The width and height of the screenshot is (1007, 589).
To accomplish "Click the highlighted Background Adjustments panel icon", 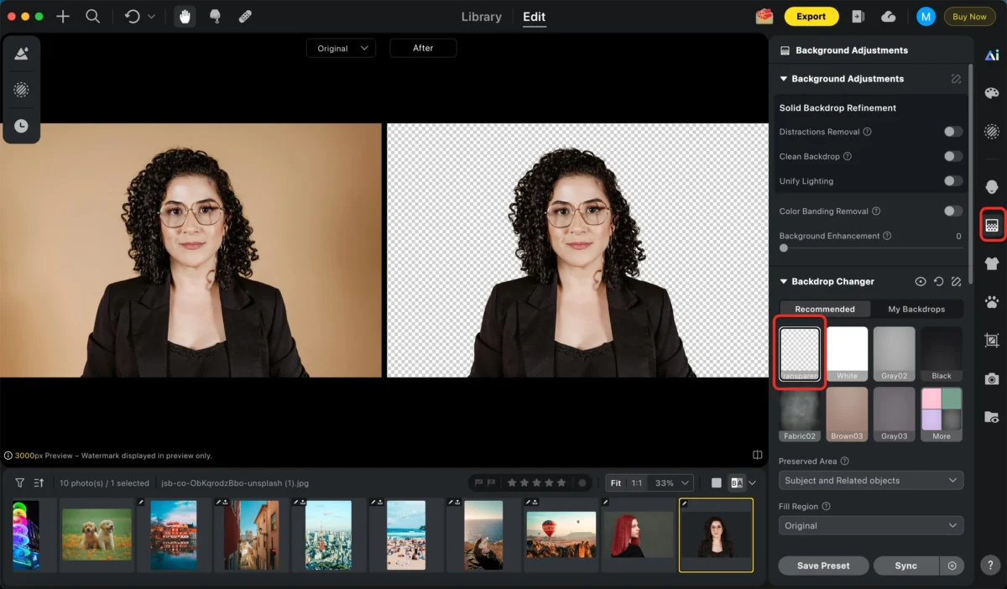I will [x=991, y=223].
